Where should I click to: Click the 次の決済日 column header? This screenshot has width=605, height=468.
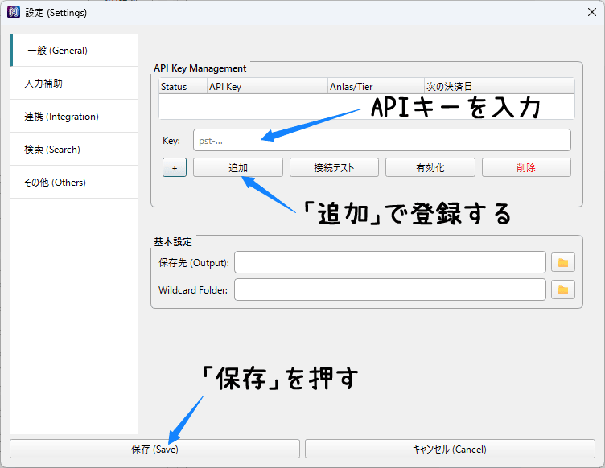pyautogui.click(x=500, y=86)
